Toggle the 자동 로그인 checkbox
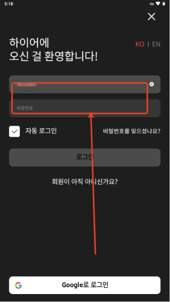The image size is (170, 302). [x=14, y=132]
